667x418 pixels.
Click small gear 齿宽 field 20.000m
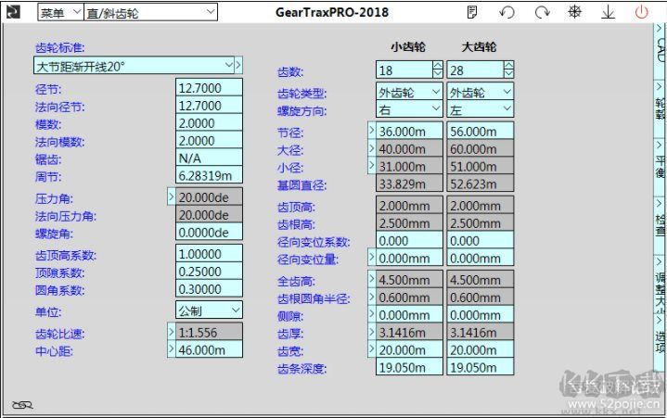(409, 349)
